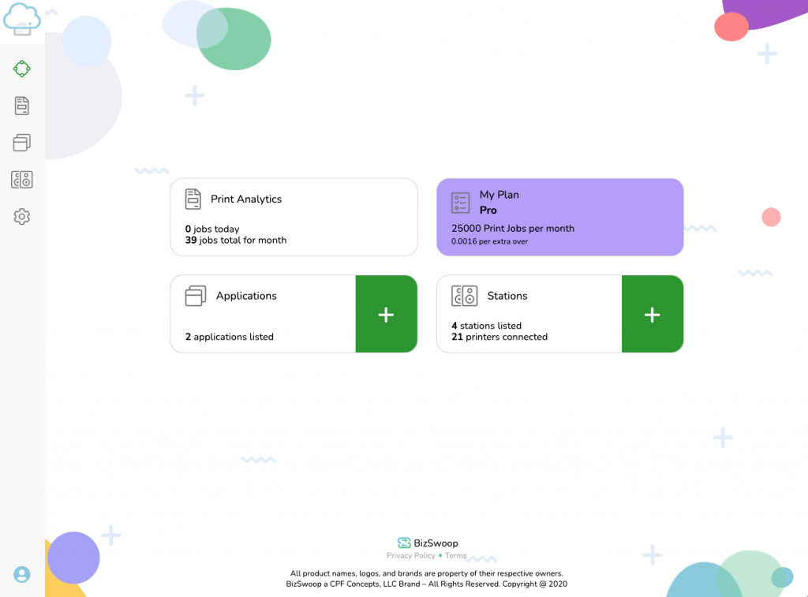Select the Stations card title
This screenshot has height=597, width=808.
(507, 296)
